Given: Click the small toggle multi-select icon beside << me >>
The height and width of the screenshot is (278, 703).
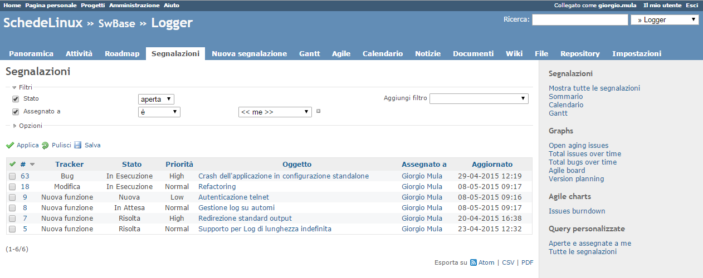Looking at the screenshot, I should click(x=318, y=111).
